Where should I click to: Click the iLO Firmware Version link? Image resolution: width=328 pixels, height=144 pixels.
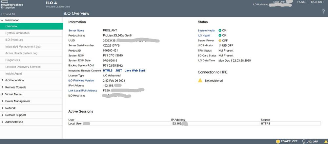pyautogui.click(x=81, y=80)
